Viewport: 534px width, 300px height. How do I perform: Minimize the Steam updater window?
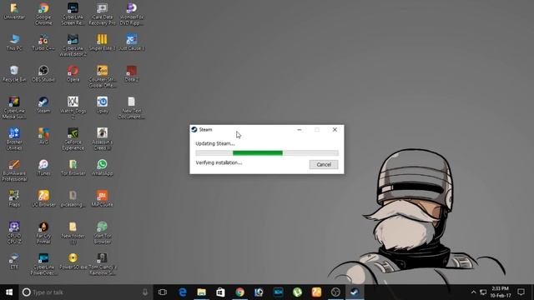click(x=299, y=130)
